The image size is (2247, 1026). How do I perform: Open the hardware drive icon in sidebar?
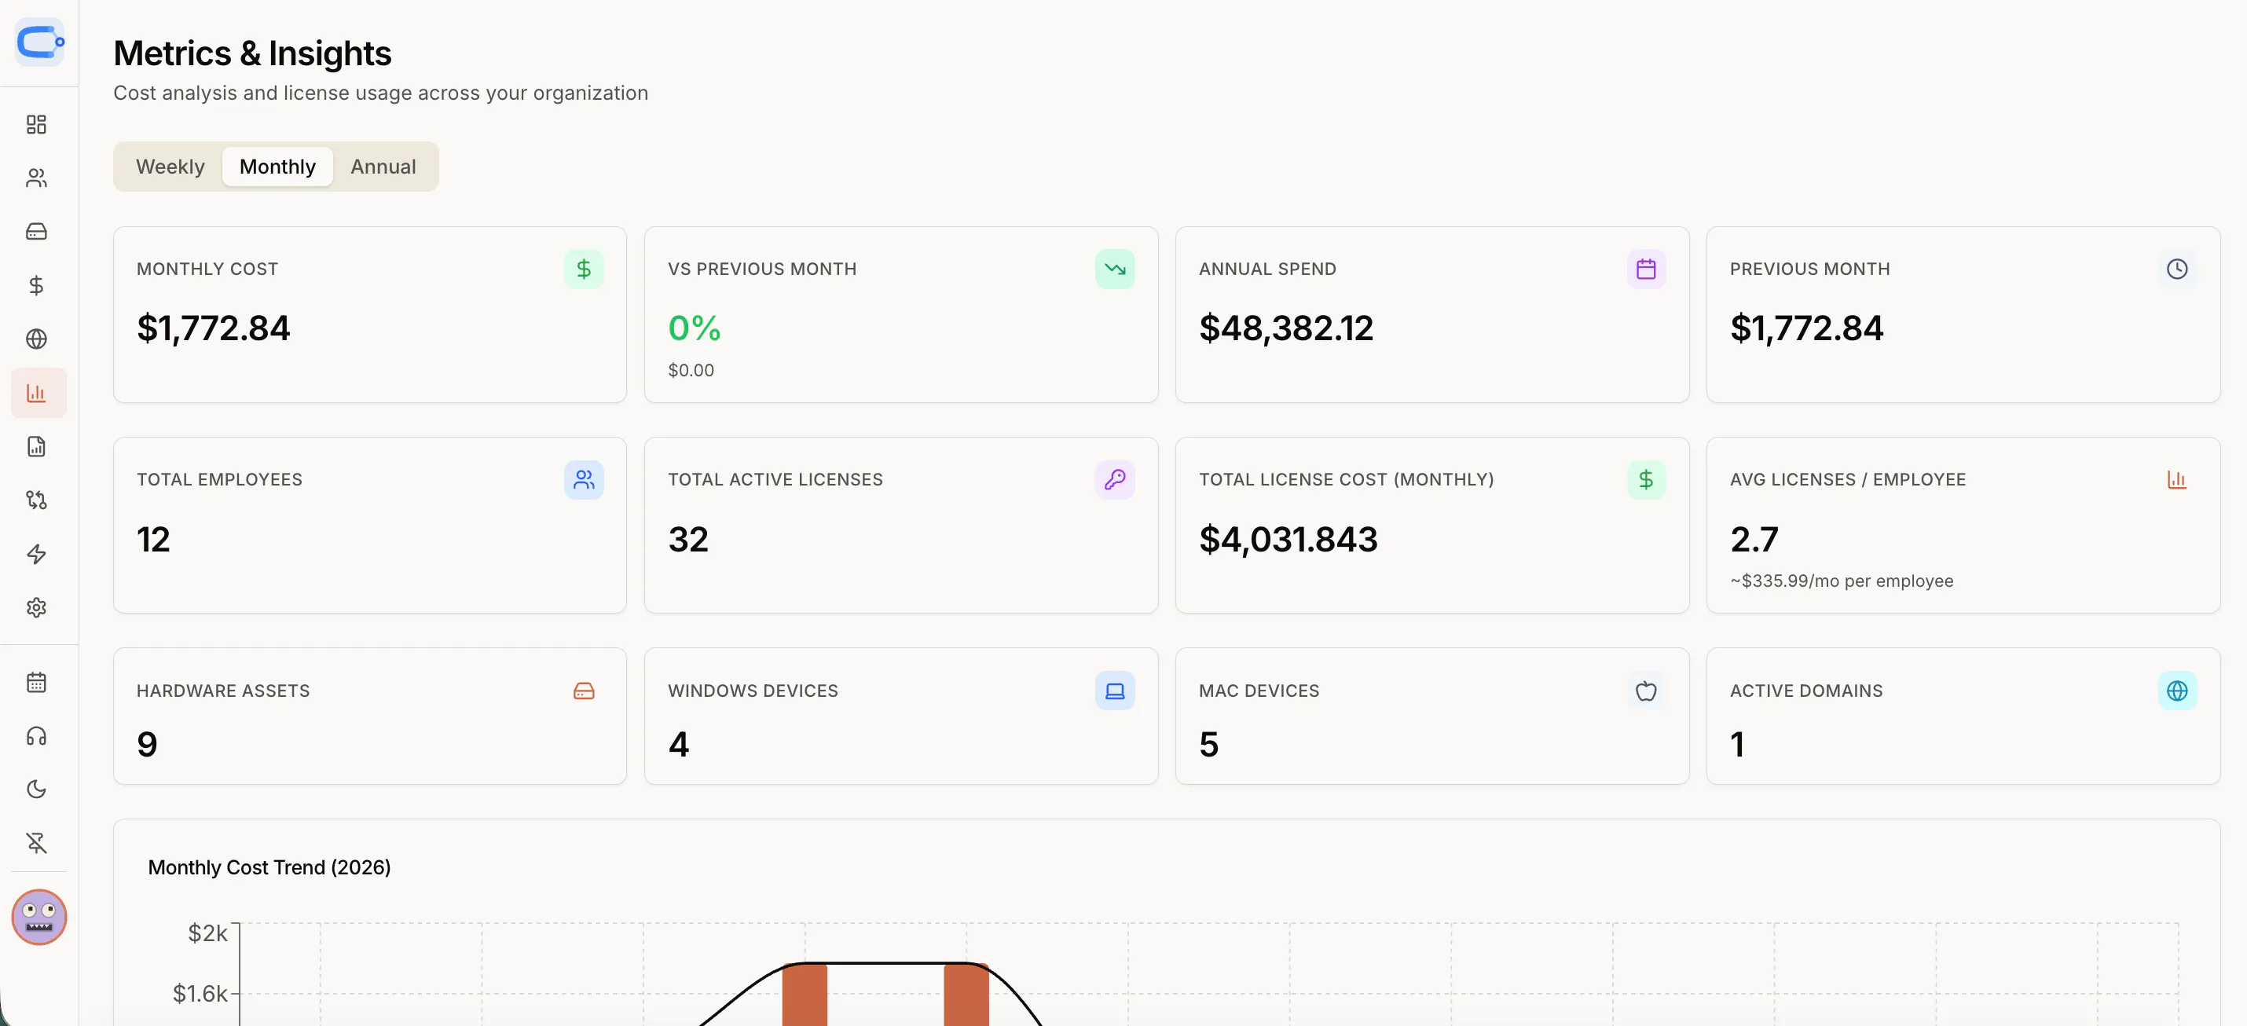coord(37,231)
